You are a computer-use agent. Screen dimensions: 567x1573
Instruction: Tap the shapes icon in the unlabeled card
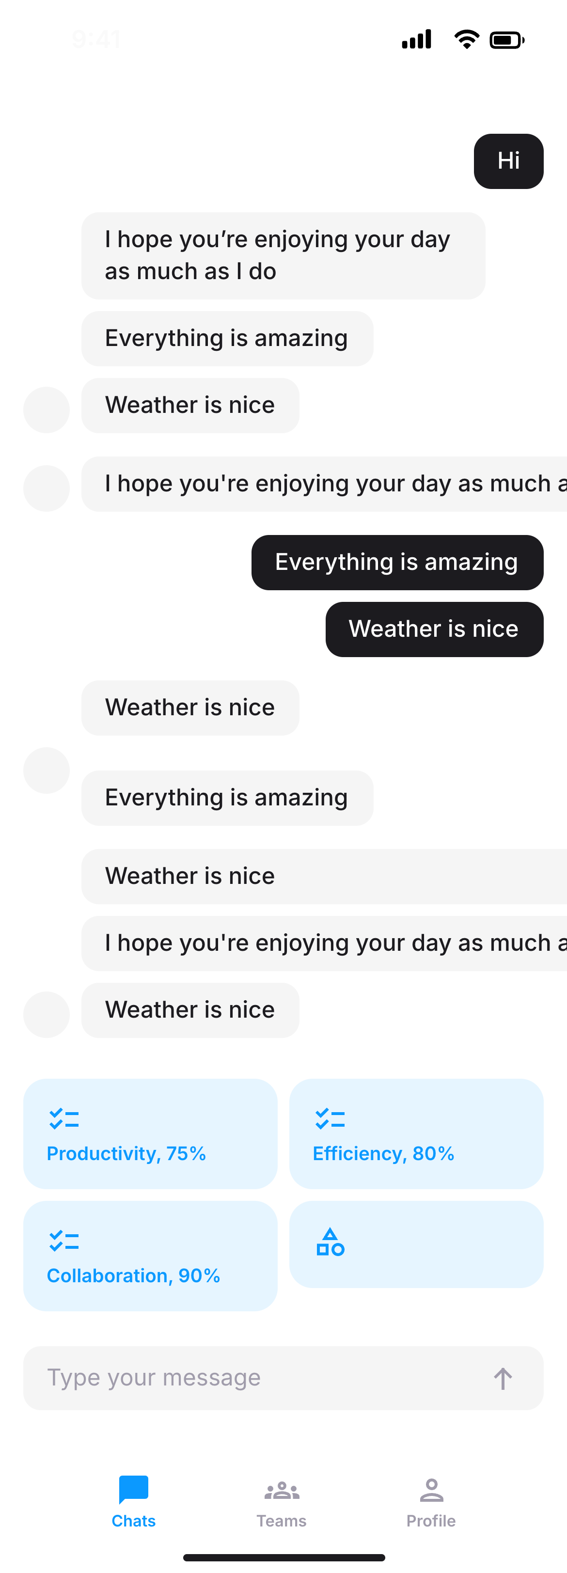pyautogui.click(x=330, y=1242)
